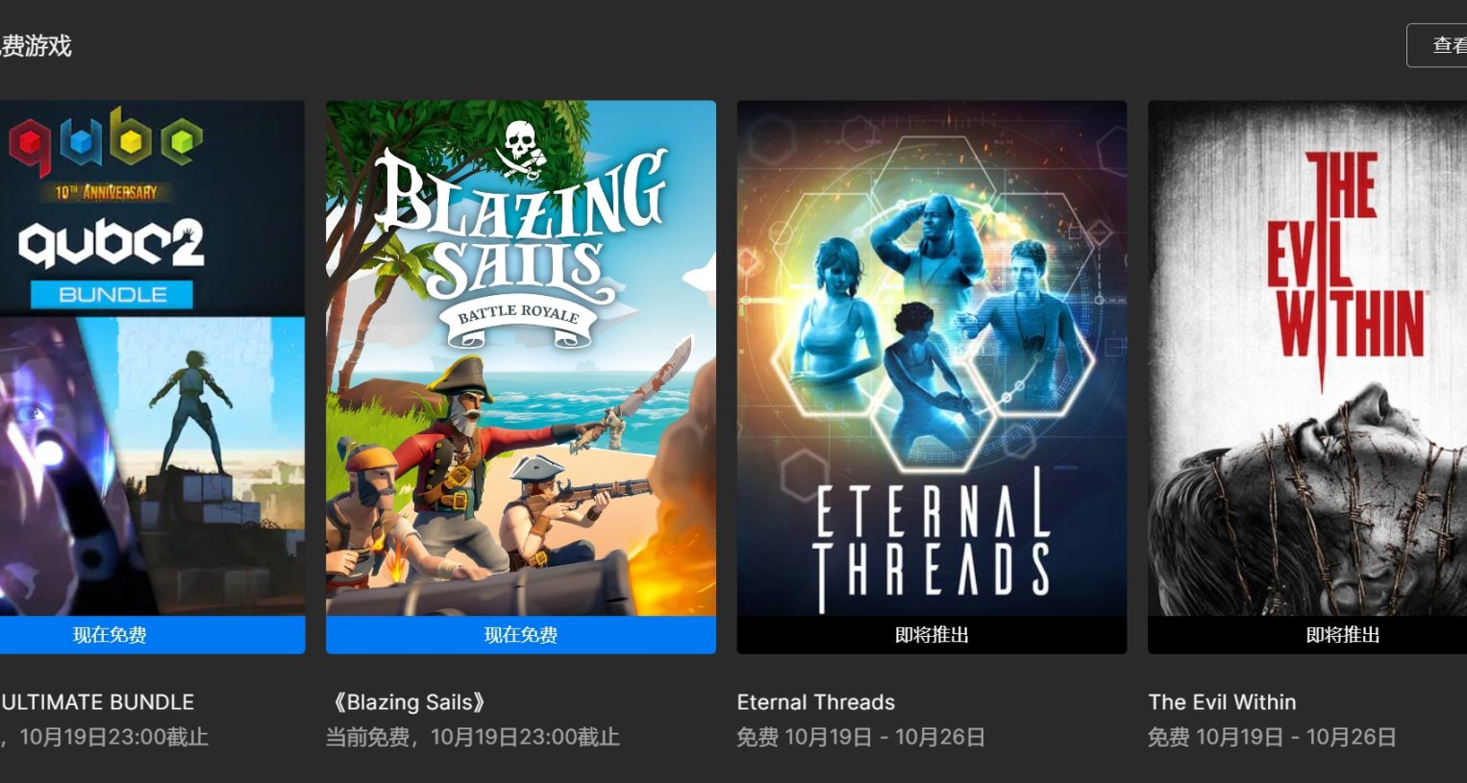The width and height of the screenshot is (1467, 783).
Task: Open the ULTIMATE BUNDLE title link
Action: [97, 702]
